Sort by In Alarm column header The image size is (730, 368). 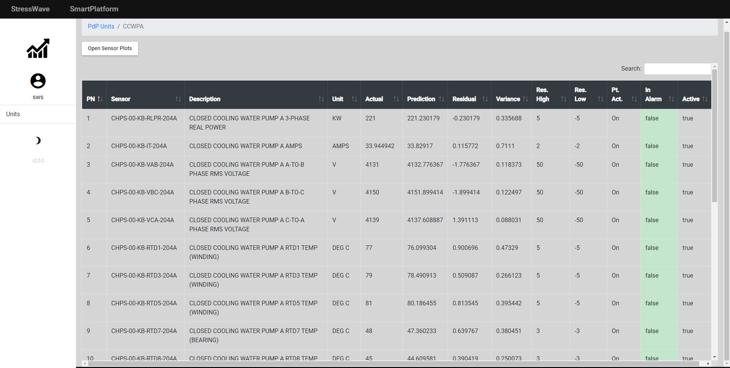[x=659, y=95]
